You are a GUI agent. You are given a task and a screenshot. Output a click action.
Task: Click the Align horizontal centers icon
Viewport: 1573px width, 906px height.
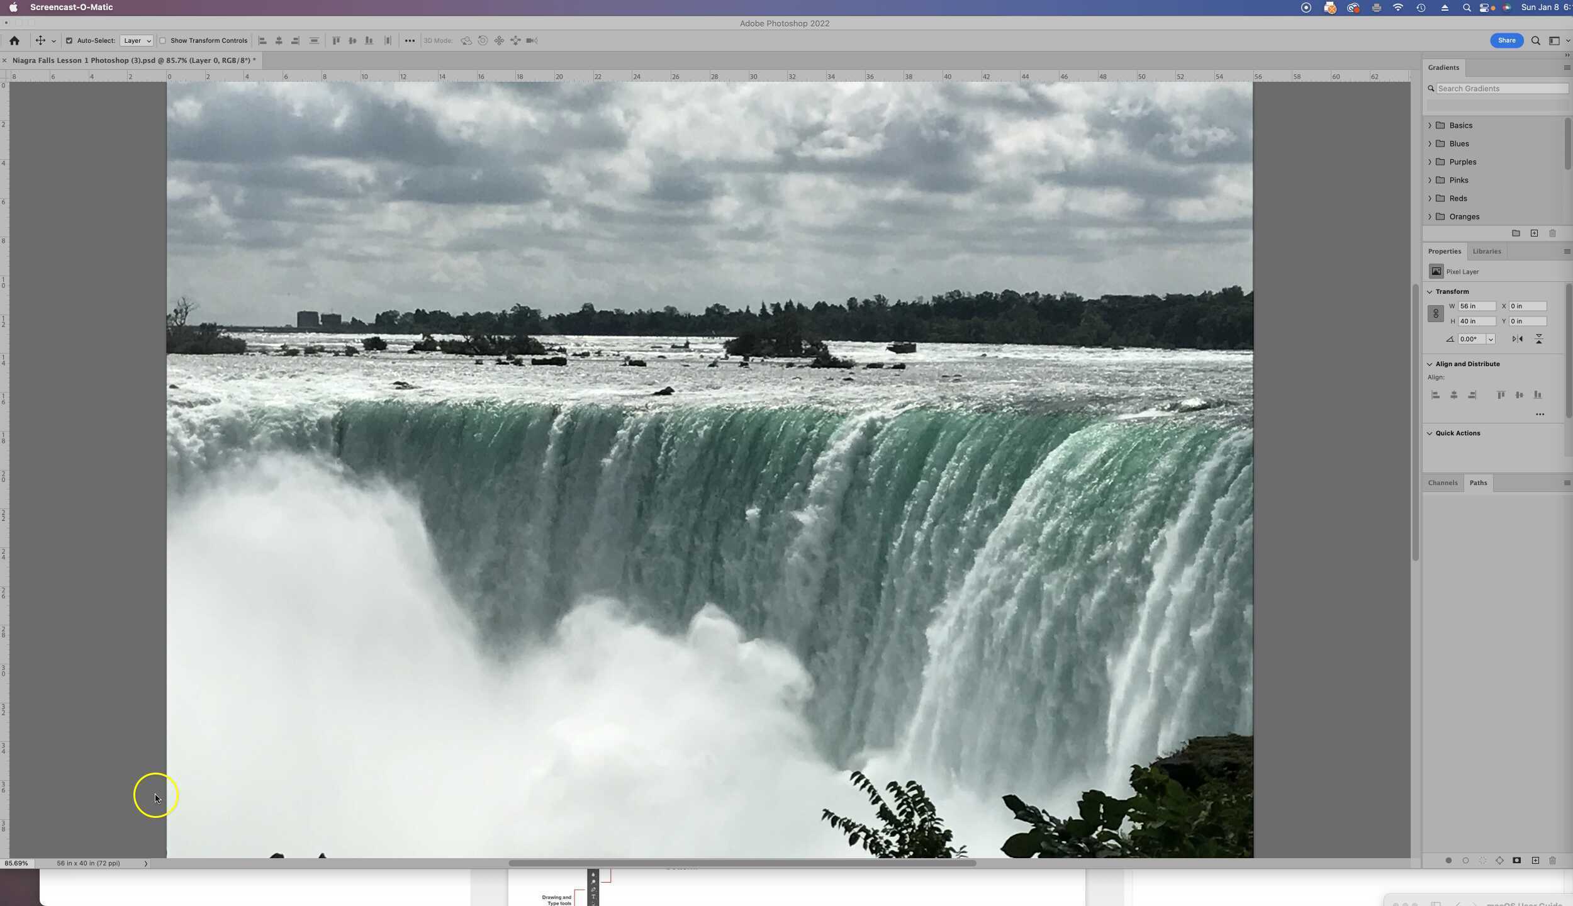(x=279, y=40)
